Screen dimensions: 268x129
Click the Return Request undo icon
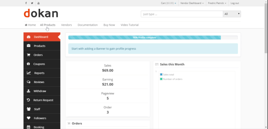point(29,100)
